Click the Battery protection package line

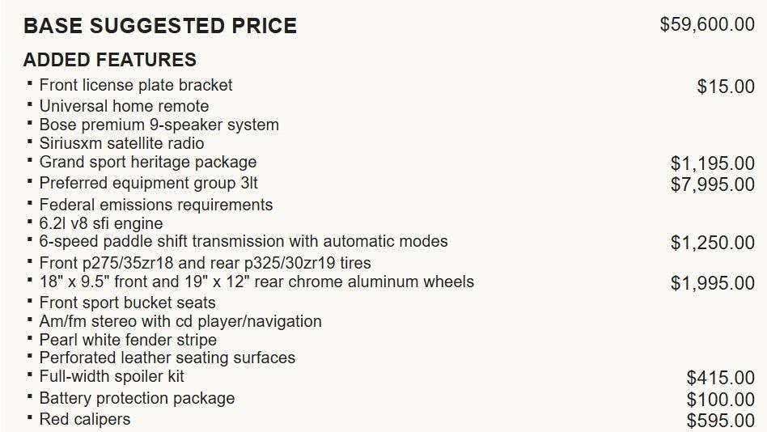pyautogui.click(x=137, y=398)
